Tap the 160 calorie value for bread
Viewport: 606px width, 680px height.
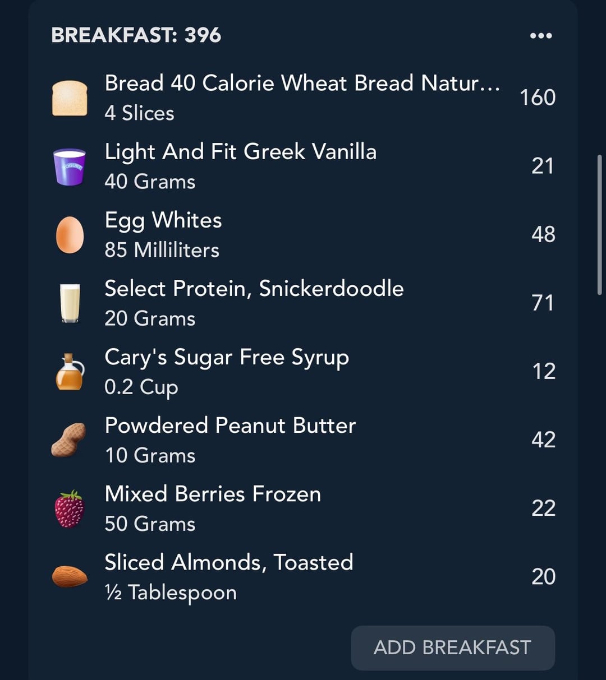tap(538, 98)
